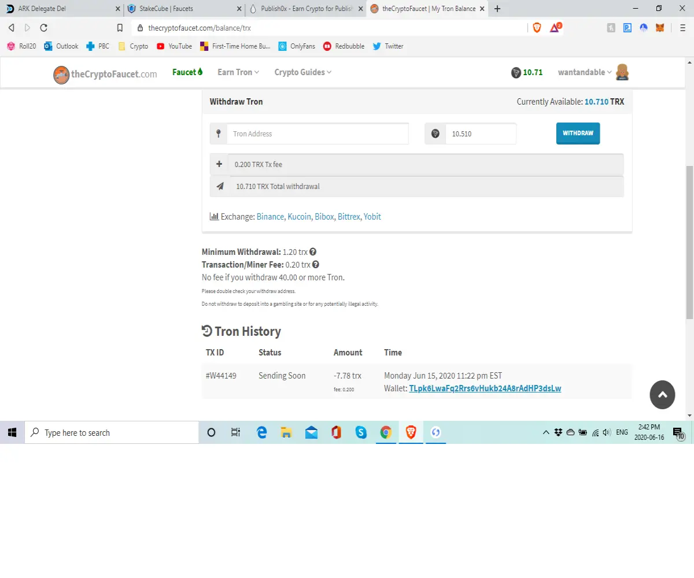The width and height of the screenshot is (694, 578).
Task: Open the Bibox exchange link
Action: pos(324,217)
